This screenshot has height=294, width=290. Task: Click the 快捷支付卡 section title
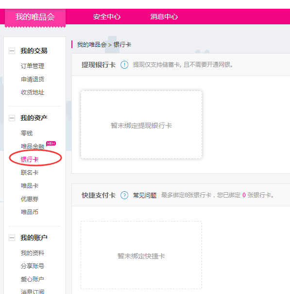pyautogui.click(x=99, y=195)
